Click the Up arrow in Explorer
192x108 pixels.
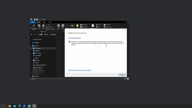tap(39, 34)
